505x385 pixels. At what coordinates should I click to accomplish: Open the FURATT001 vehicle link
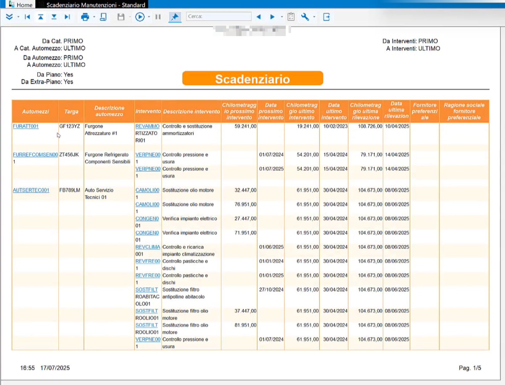coord(26,126)
